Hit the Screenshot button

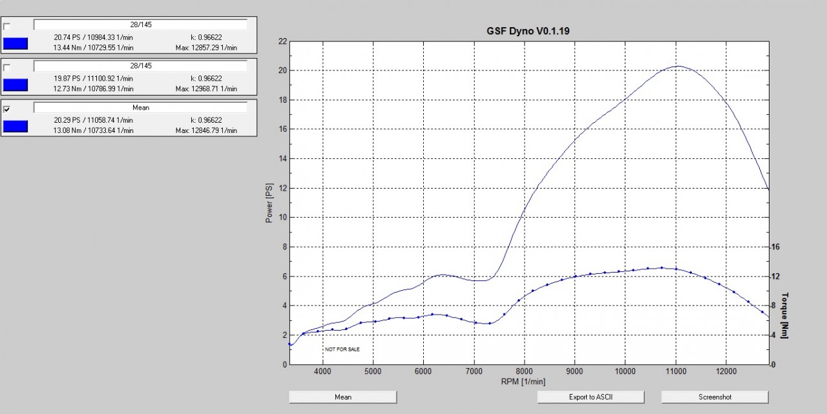pos(715,397)
